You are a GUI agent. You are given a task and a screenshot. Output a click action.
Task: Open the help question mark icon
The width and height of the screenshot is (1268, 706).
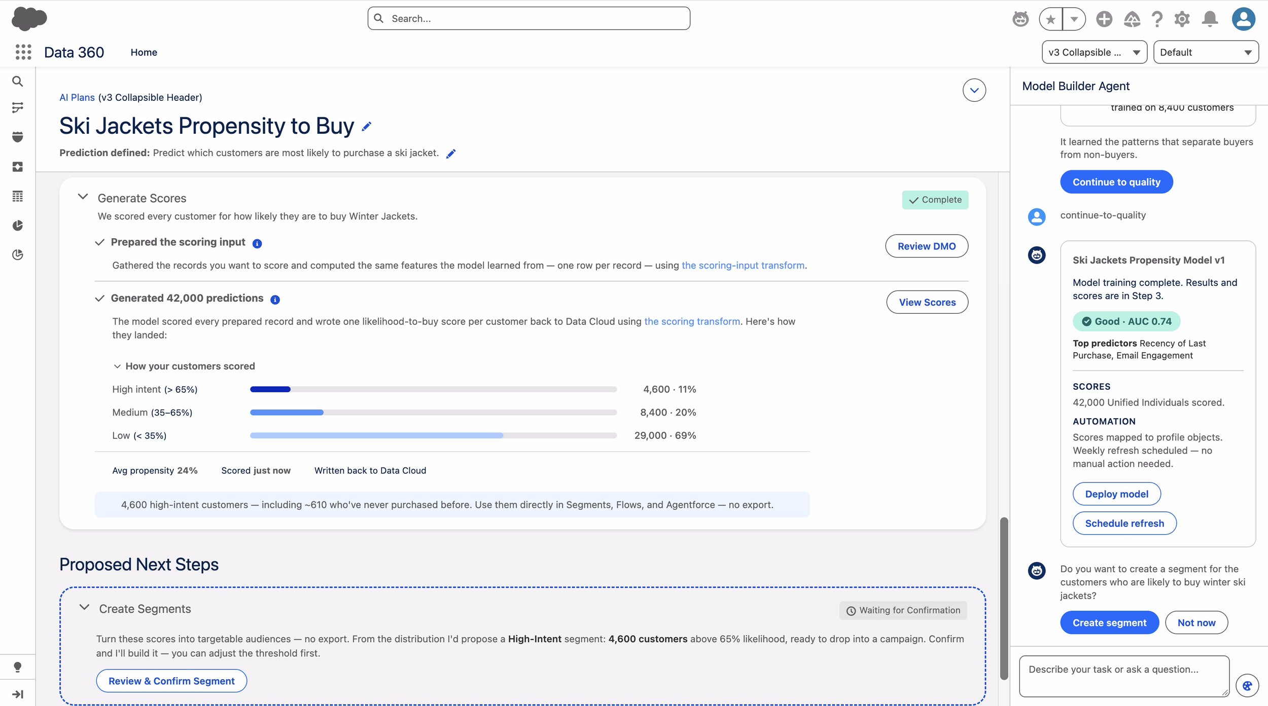point(1157,19)
